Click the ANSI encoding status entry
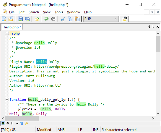The width and height of the screenshot is (161, 133). point(61,130)
